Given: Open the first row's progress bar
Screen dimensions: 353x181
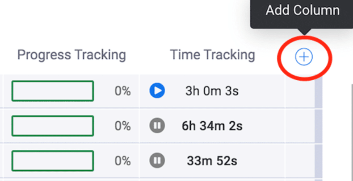Looking at the screenshot, I should click(x=53, y=91).
